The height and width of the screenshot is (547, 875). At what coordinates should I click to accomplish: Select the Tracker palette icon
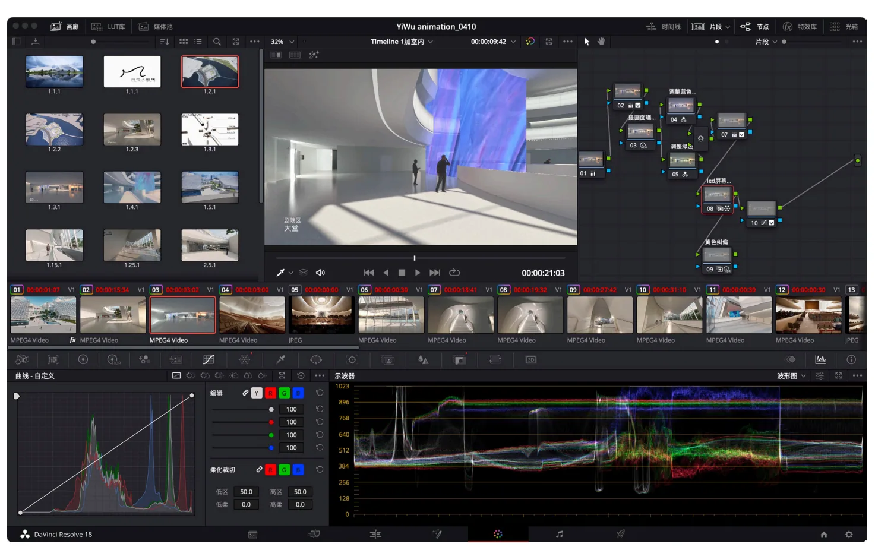pyautogui.click(x=352, y=360)
